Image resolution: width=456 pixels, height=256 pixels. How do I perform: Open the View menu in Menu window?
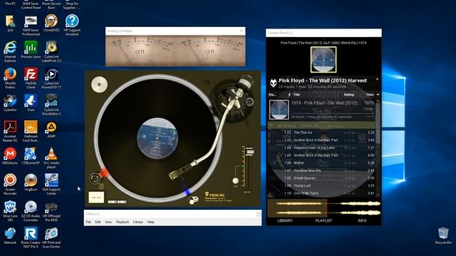tap(108, 222)
